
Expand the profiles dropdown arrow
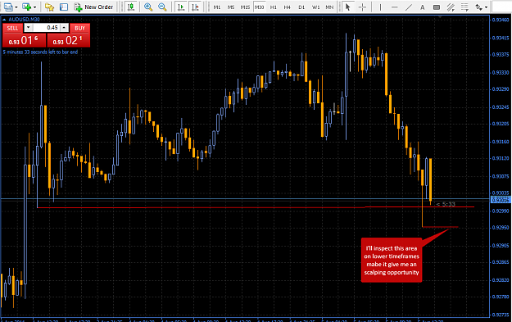tap(34, 7)
